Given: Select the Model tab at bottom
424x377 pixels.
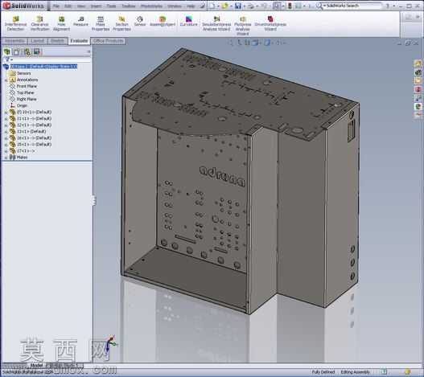Looking at the screenshot, I should (x=36, y=365).
